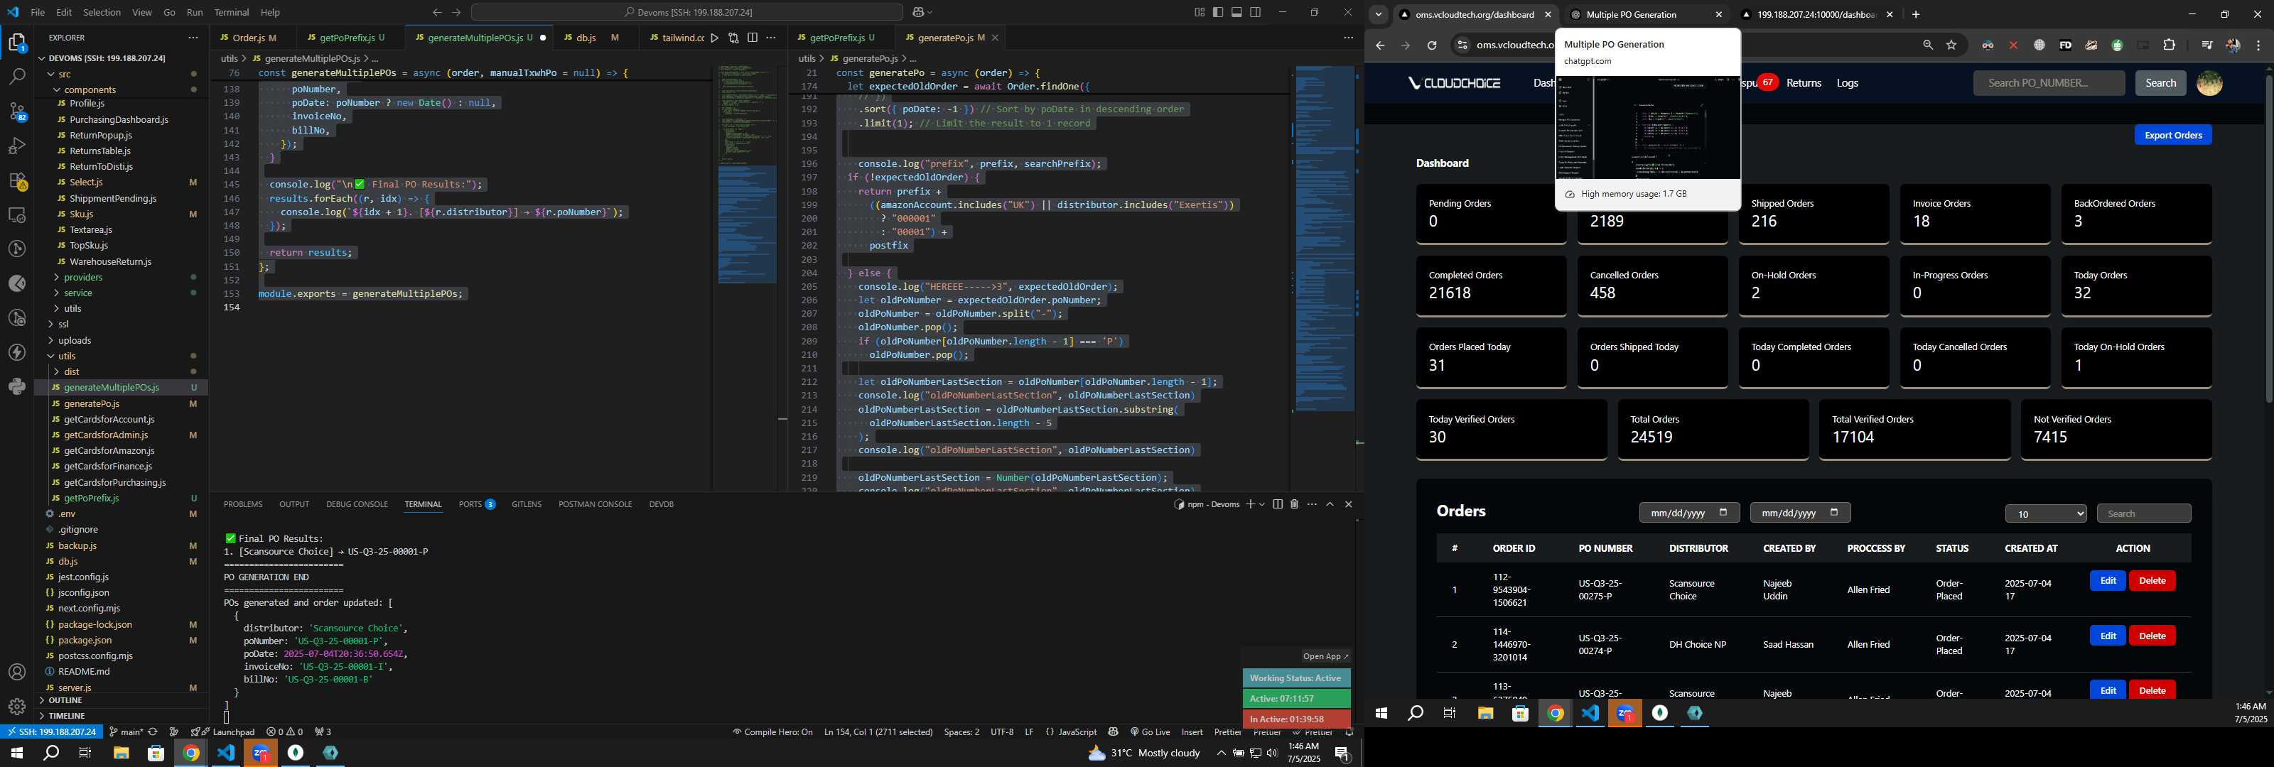Image resolution: width=2274 pixels, height=767 pixels.
Task: Open the Copilot icon next to command center
Action: click(918, 12)
